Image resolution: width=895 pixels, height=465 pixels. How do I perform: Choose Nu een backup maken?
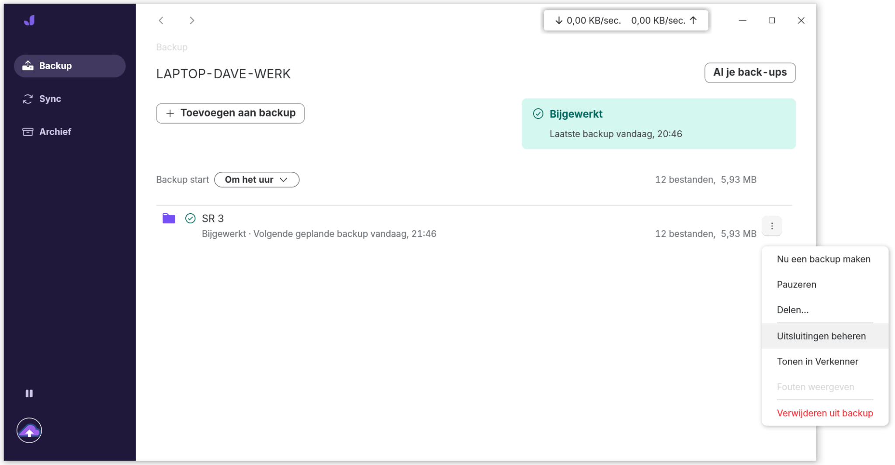click(825, 259)
